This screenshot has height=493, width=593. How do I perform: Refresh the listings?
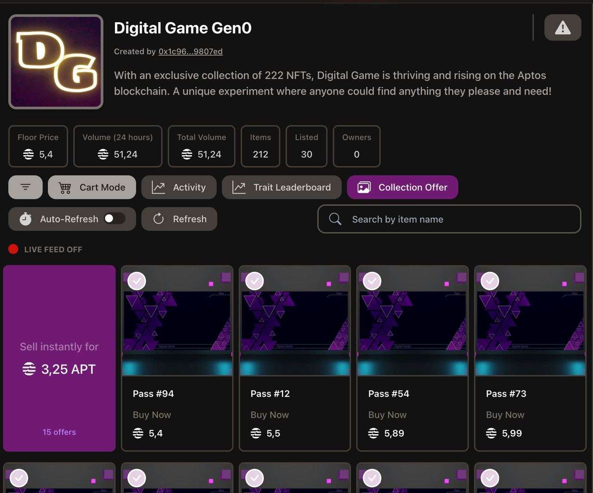179,219
